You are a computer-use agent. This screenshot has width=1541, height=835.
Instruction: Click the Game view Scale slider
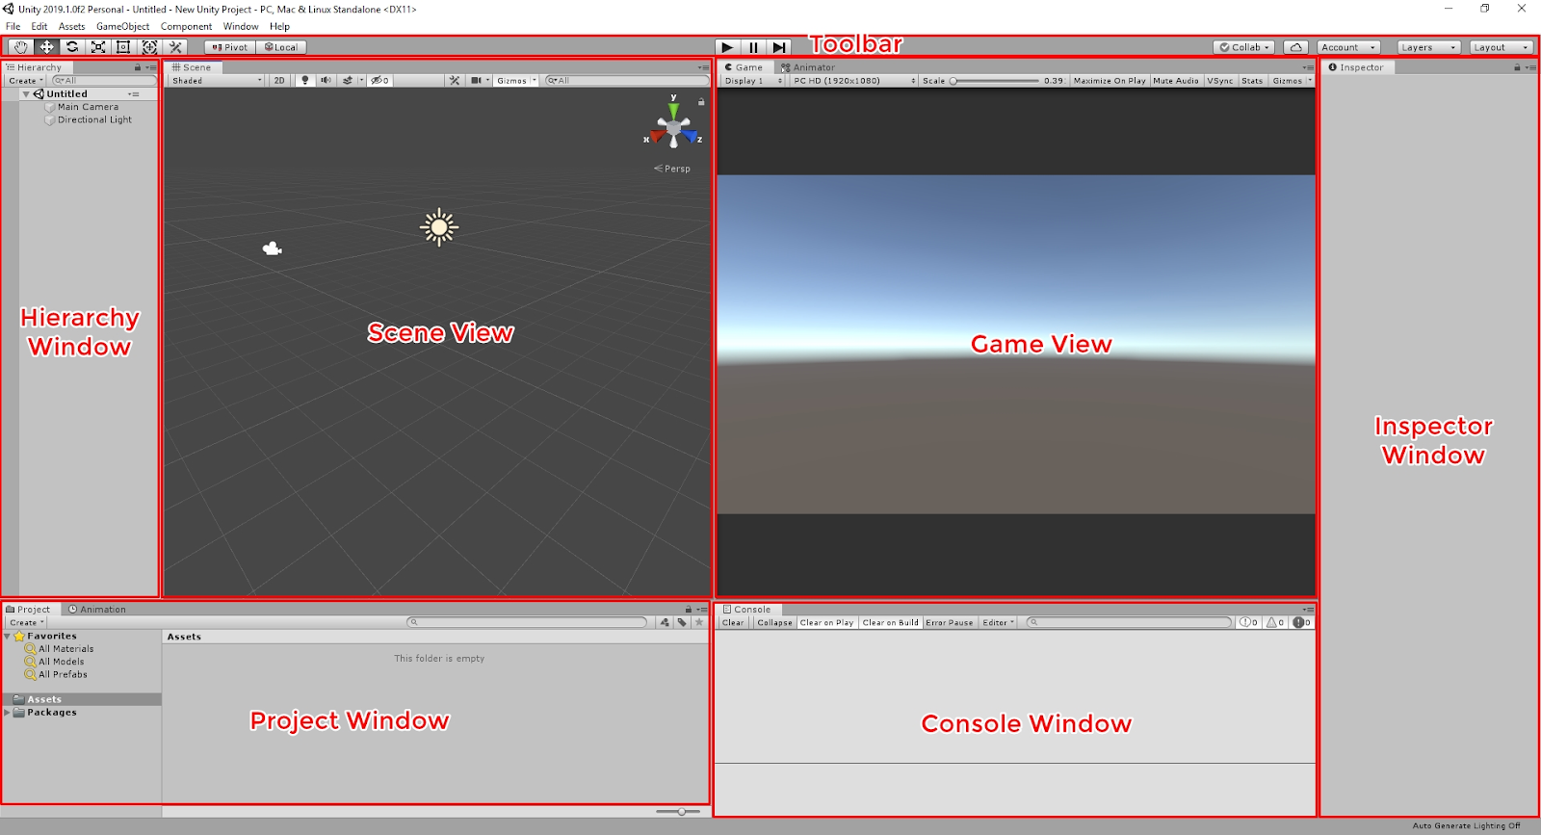(x=995, y=81)
